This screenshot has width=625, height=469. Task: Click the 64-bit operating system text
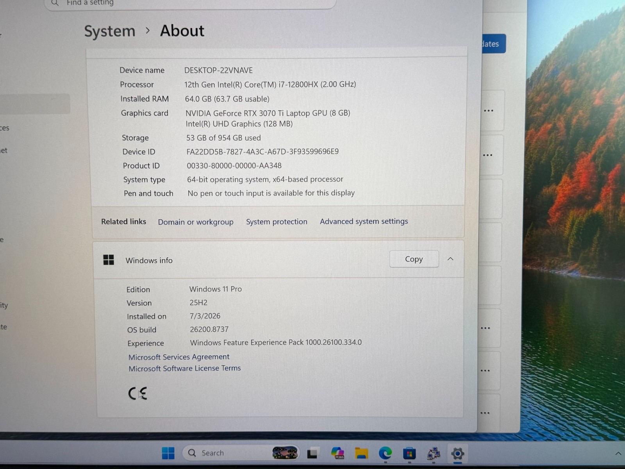tap(265, 179)
